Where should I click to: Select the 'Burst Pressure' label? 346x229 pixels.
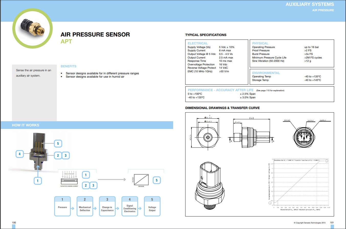click(x=261, y=54)
